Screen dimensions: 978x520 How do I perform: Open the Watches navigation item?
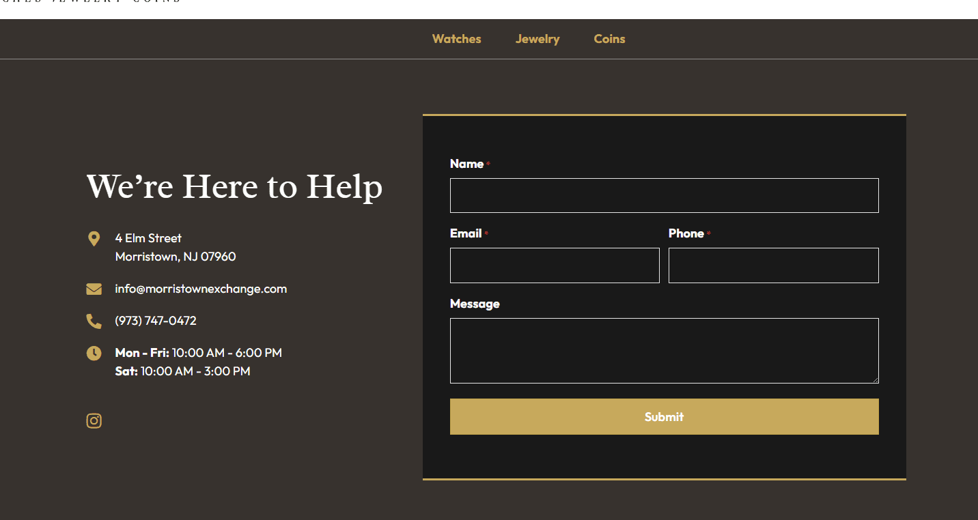456,39
